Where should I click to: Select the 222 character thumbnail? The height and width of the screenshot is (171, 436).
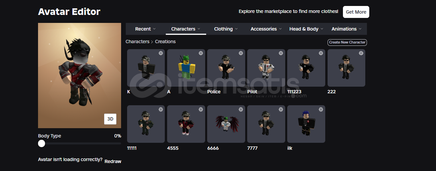346,68
